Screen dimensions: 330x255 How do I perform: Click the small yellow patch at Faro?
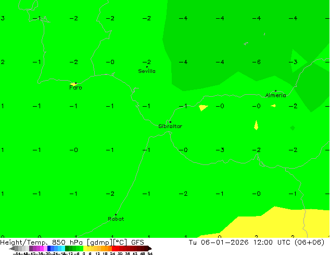(x=73, y=84)
